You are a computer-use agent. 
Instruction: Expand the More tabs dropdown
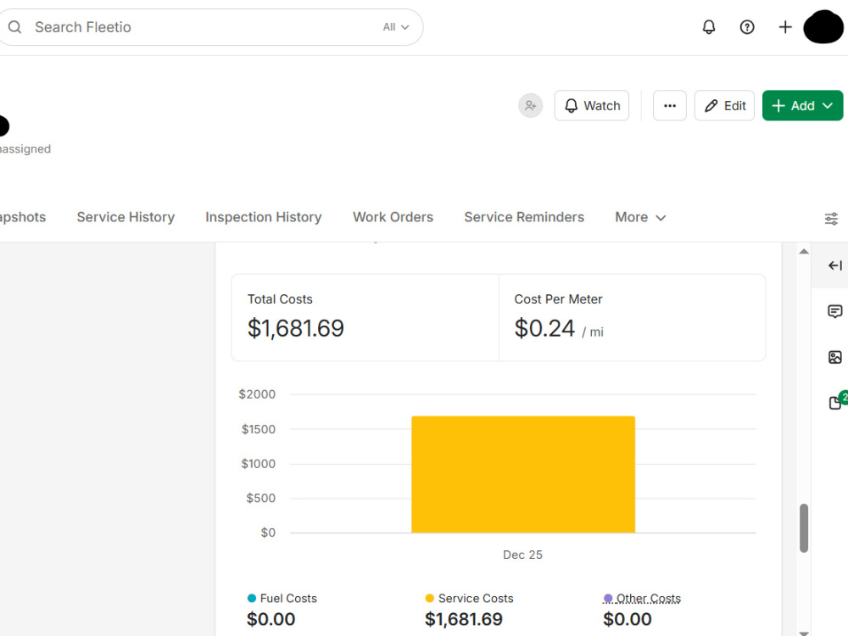coord(640,217)
